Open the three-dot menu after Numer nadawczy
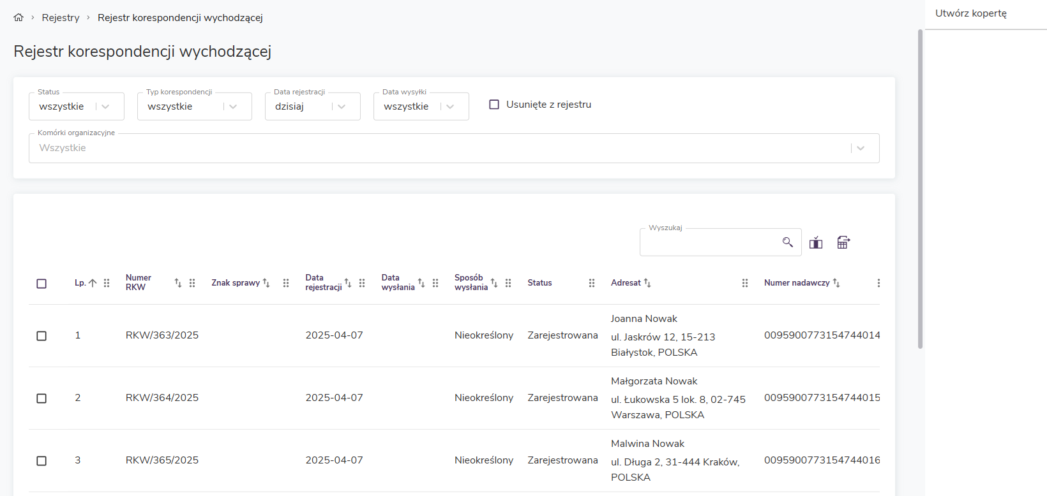 click(878, 283)
